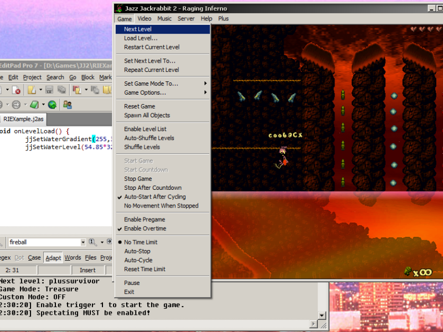Click the Jazz Jackrabbit 2 title bar icon
This screenshot has height=332, width=443.
click(120, 8)
